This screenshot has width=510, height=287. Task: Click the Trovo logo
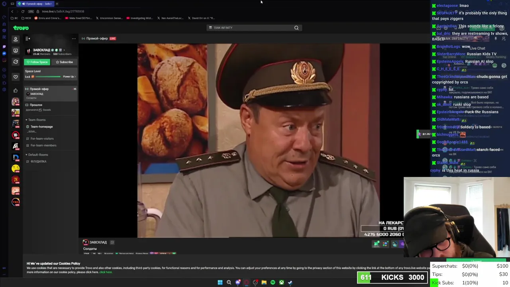click(21, 28)
